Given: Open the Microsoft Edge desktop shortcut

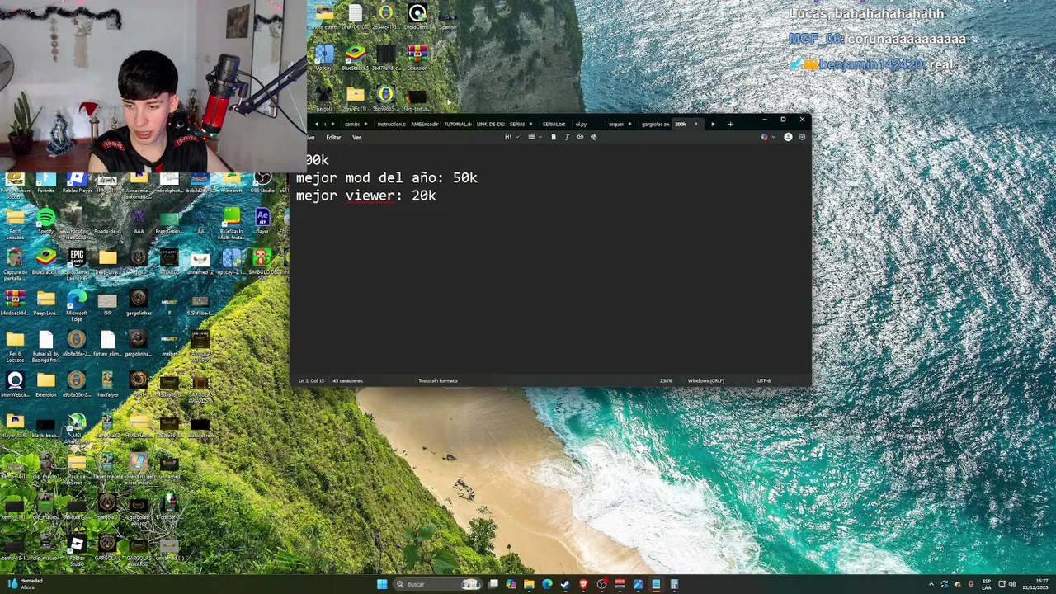Looking at the screenshot, I should [x=77, y=304].
